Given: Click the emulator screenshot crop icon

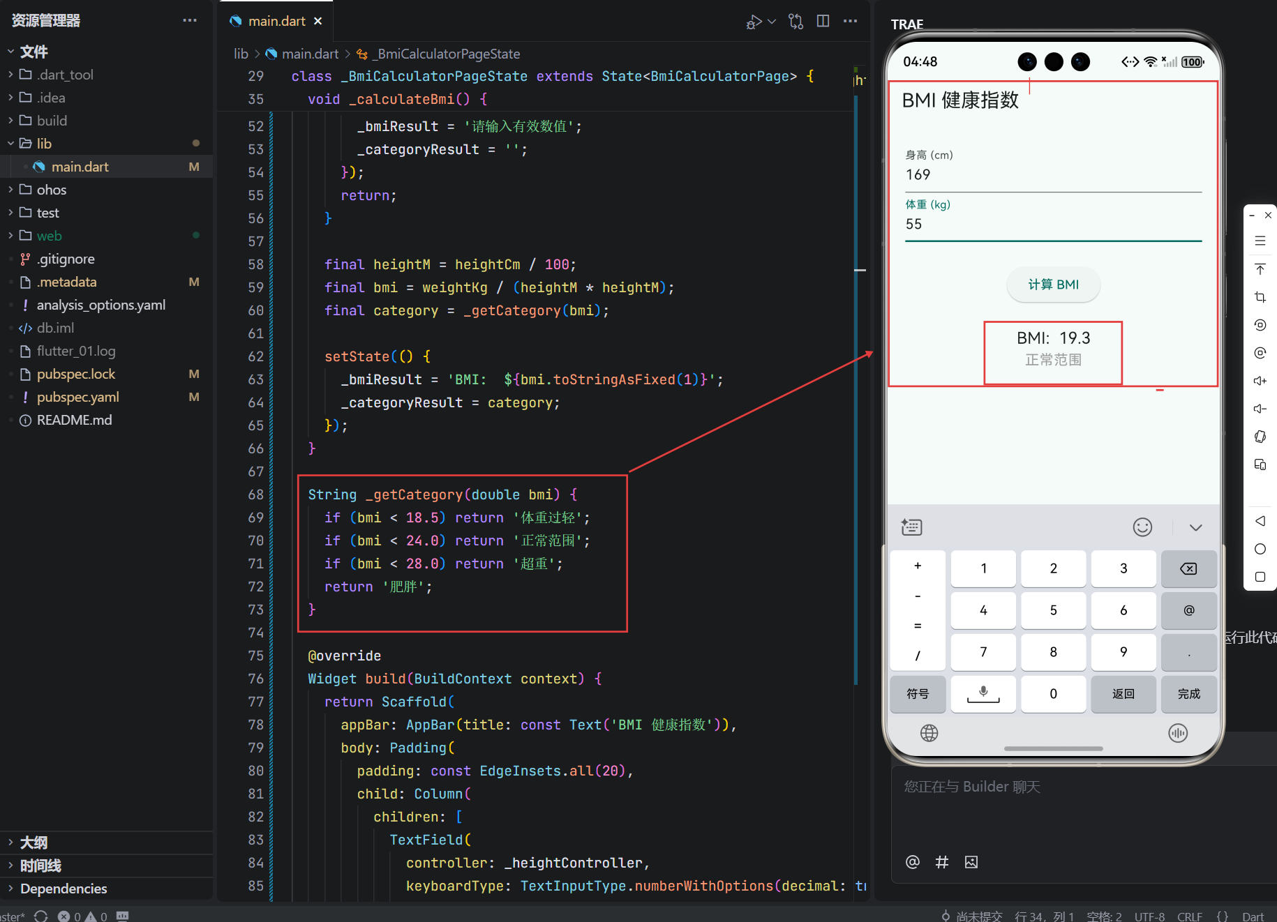Looking at the screenshot, I should (x=1260, y=297).
